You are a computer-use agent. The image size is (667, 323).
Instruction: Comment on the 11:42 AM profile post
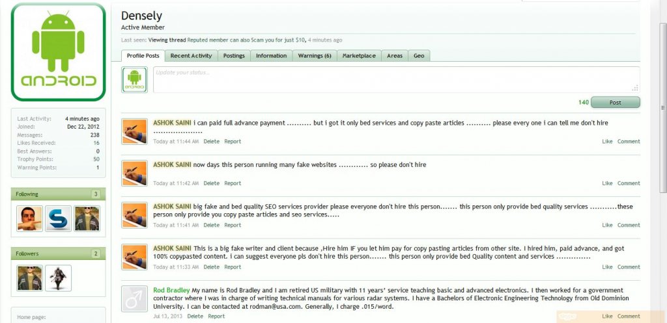tap(629, 183)
